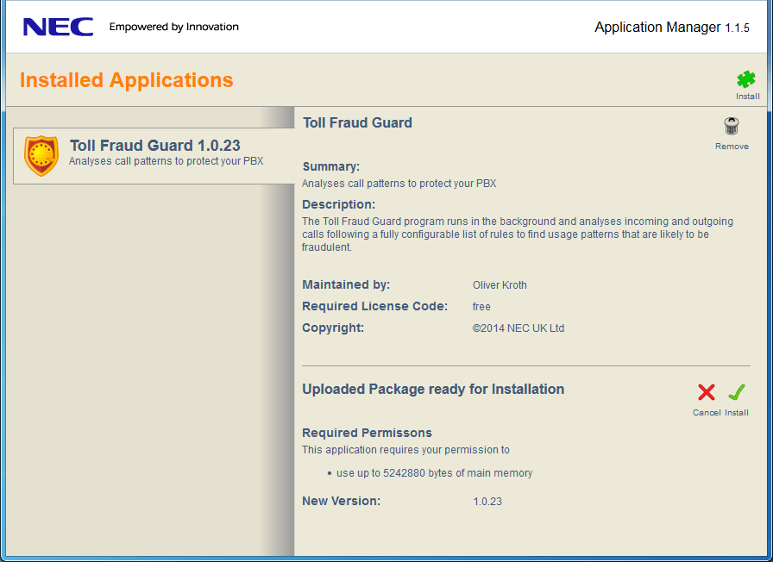773x562 pixels.
Task: Click the green puzzle piece Install icon
Action: point(746,79)
